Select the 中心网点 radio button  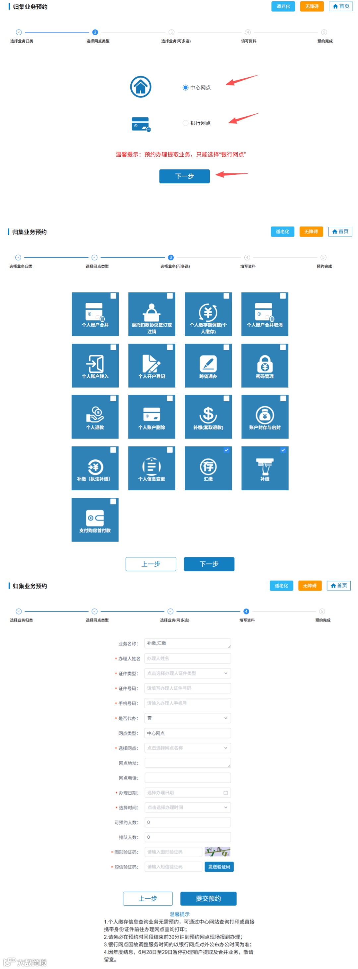185,88
